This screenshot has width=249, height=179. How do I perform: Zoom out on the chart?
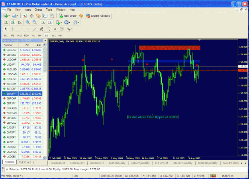tap(34, 22)
